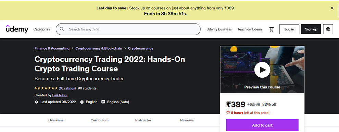The image size is (339, 132).
Task: Open the Categories menu
Action: click(x=42, y=29)
